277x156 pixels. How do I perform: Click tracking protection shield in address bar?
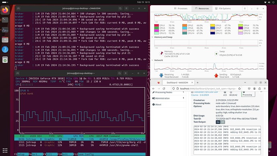[x=173, y=88]
